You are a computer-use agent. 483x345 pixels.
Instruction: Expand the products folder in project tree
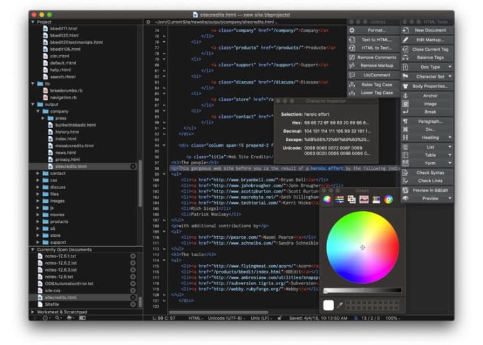pos(38,221)
